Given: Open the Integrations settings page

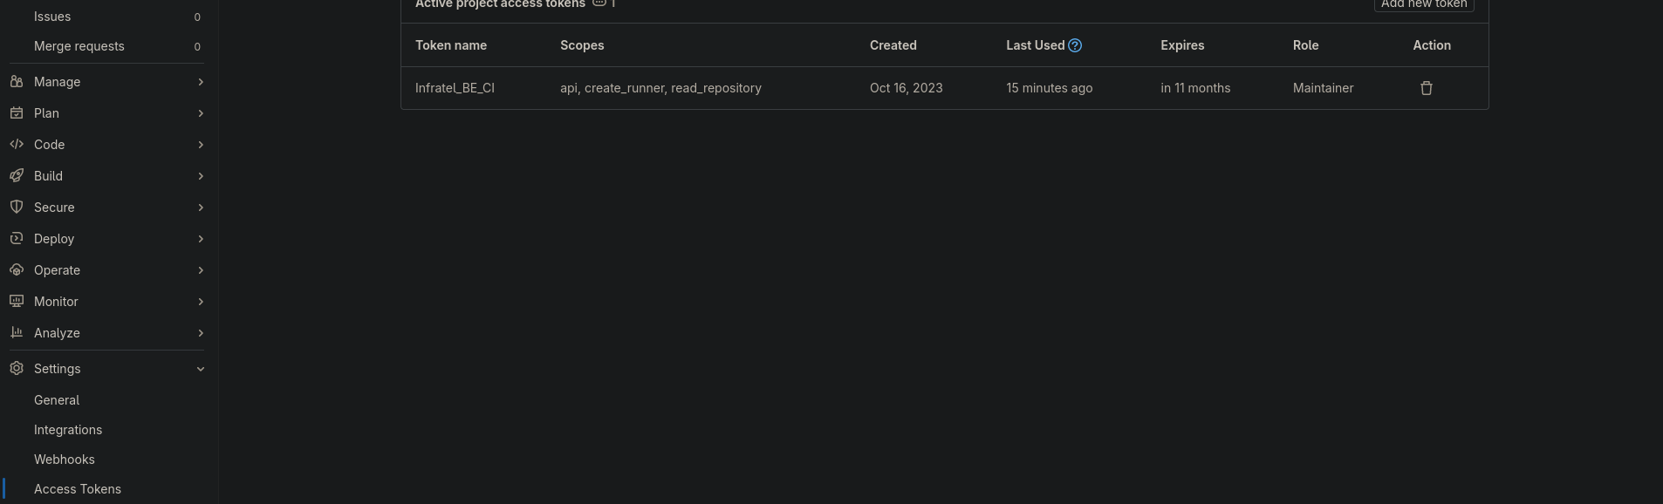Looking at the screenshot, I should click(x=68, y=430).
